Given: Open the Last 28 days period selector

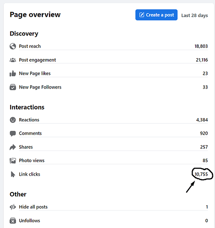Looking at the screenshot, I should [x=194, y=16].
